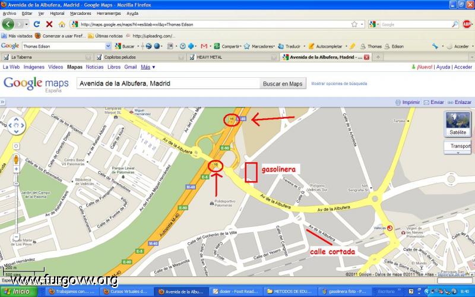
Task: Switch to gasolinera foto taskbar window
Action: pos(344,292)
